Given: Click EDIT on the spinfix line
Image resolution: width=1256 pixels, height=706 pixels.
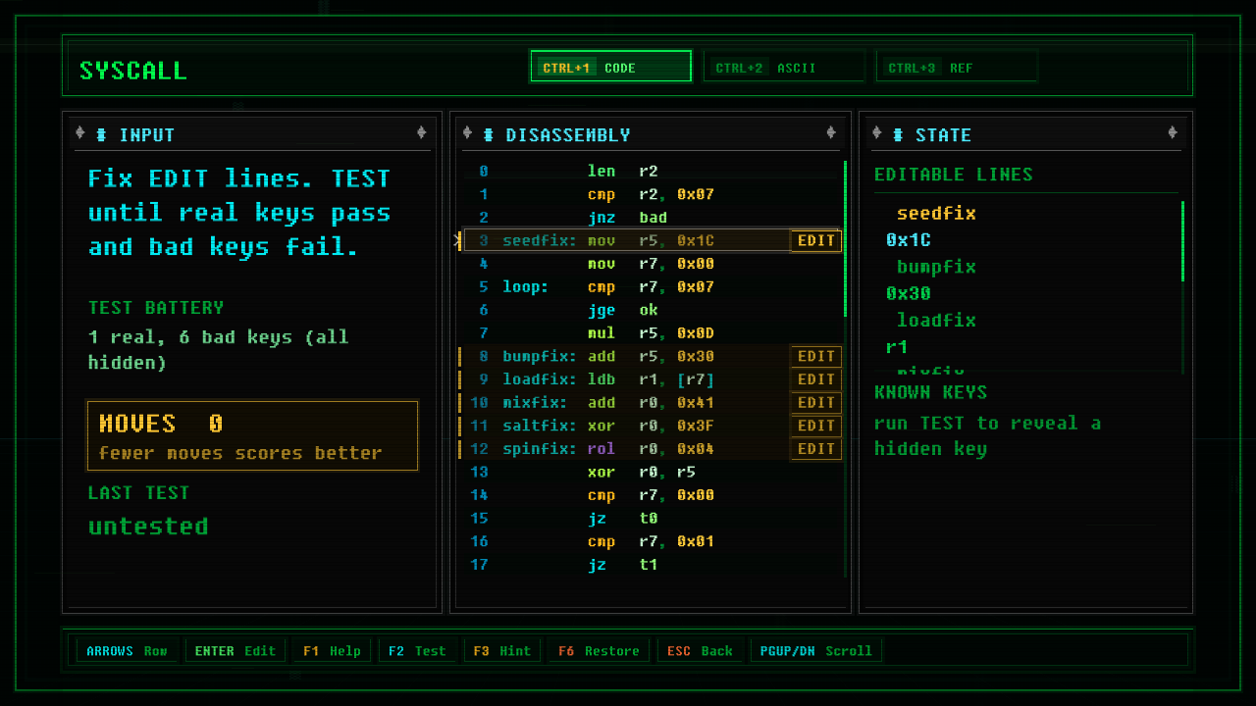Looking at the screenshot, I should [815, 449].
